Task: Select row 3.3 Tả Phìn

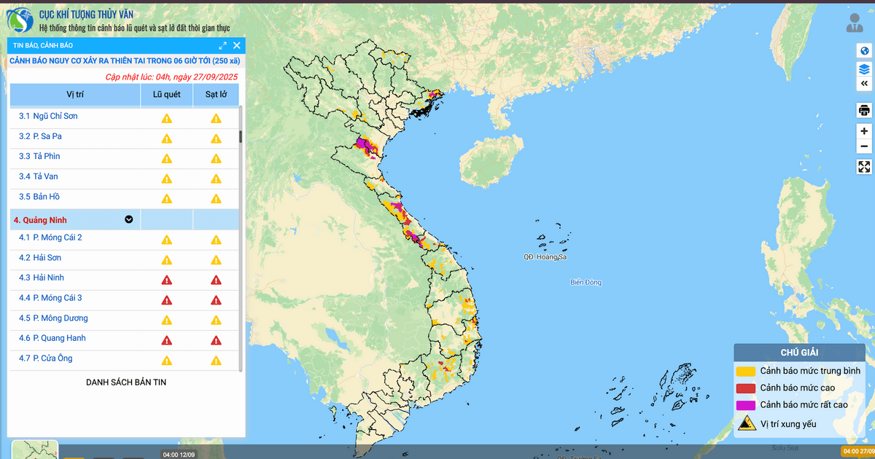Action: [x=124, y=158]
